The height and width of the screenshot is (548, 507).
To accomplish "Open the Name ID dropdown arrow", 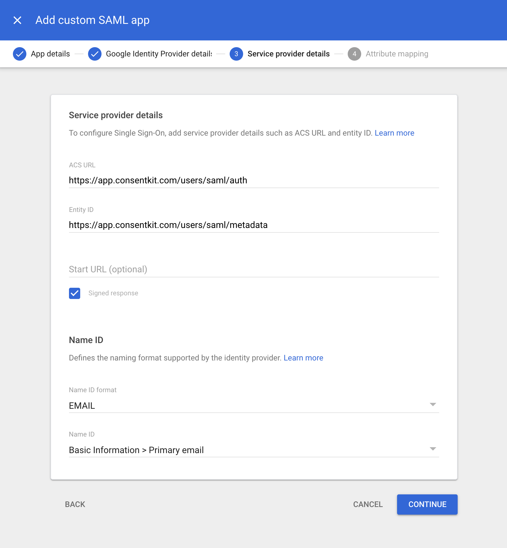I will [433, 449].
